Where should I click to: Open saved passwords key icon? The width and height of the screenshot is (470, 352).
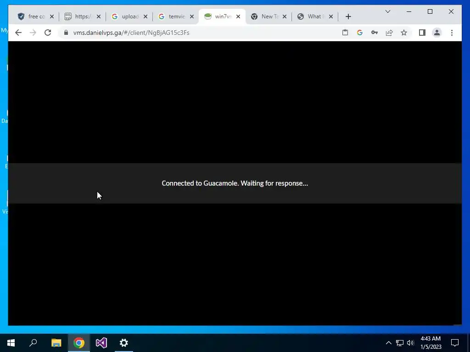click(x=375, y=33)
